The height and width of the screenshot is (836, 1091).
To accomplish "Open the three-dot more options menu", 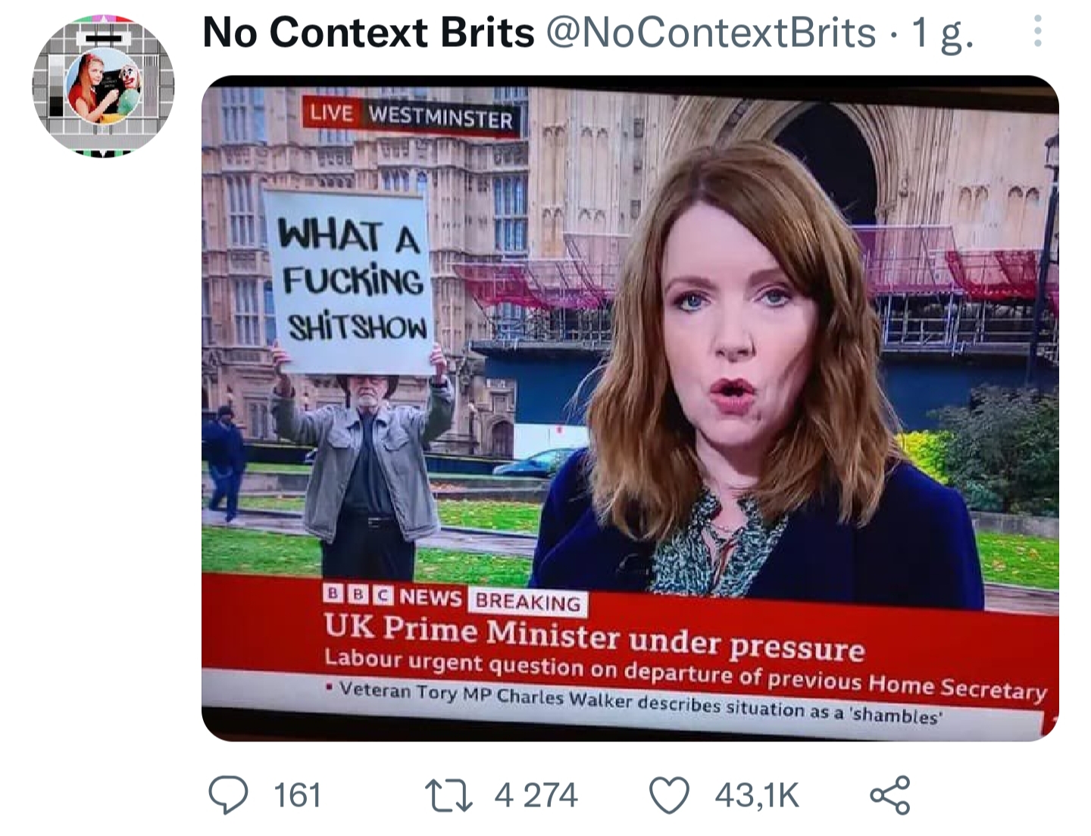I will pyautogui.click(x=1038, y=32).
